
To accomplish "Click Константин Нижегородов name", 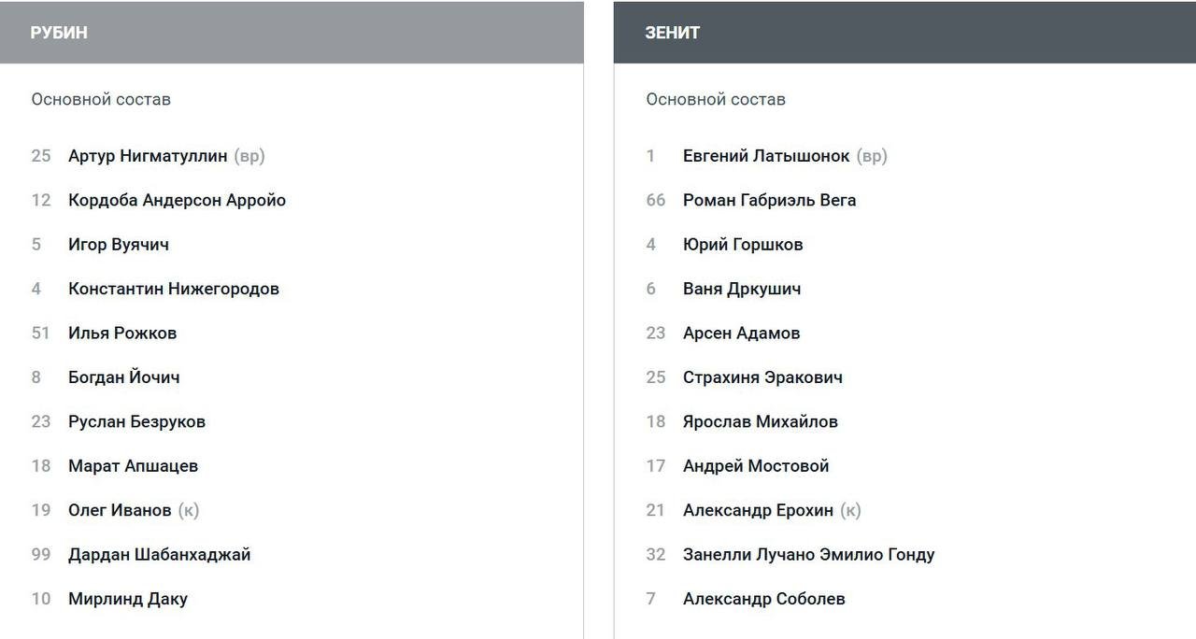I will pyautogui.click(x=174, y=289).
